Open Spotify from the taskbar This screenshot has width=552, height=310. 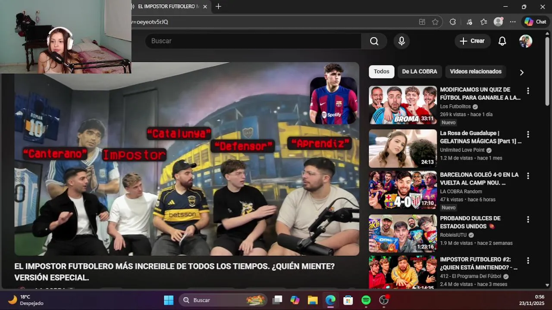[x=366, y=300]
